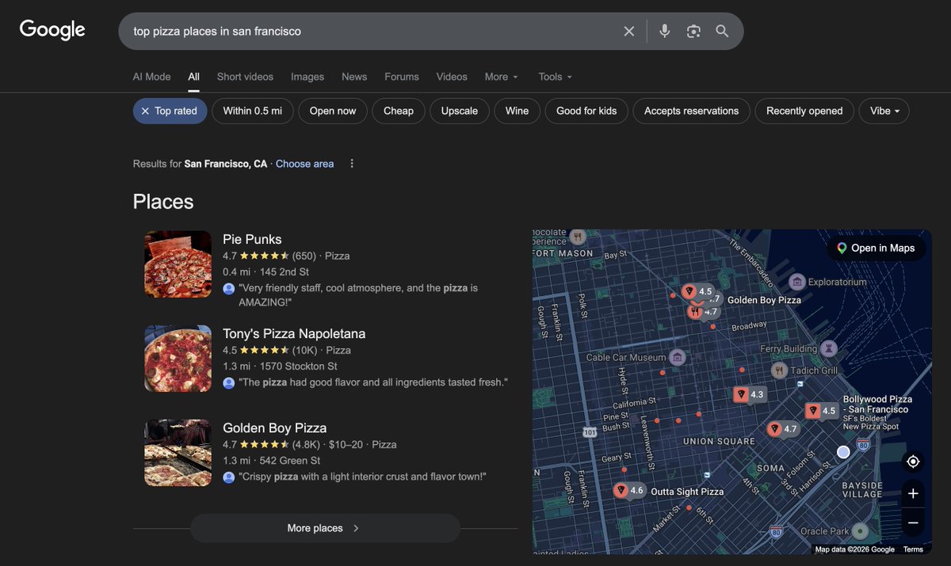The height and width of the screenshot is (566, 951).
Task: Enable the Cheap filter chip
Action: (x=399, y=111)
